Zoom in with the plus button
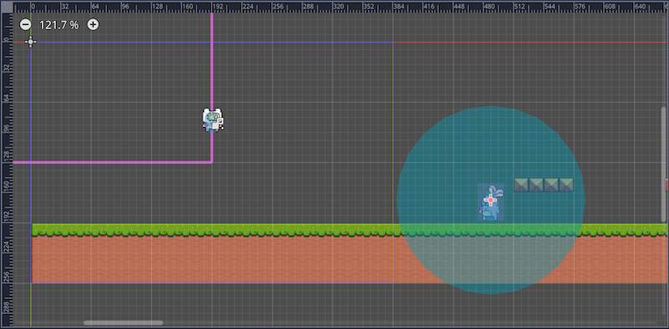 coord(93,25)
